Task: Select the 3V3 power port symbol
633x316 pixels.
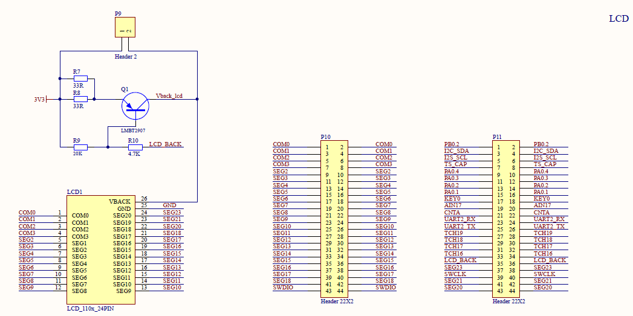Action: pyautogui.click(x=40, y=99)
